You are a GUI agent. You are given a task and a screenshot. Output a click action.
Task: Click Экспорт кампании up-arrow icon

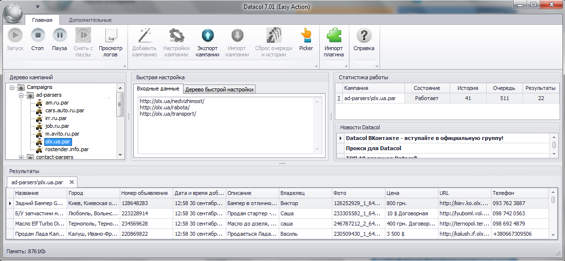(208, 35)
